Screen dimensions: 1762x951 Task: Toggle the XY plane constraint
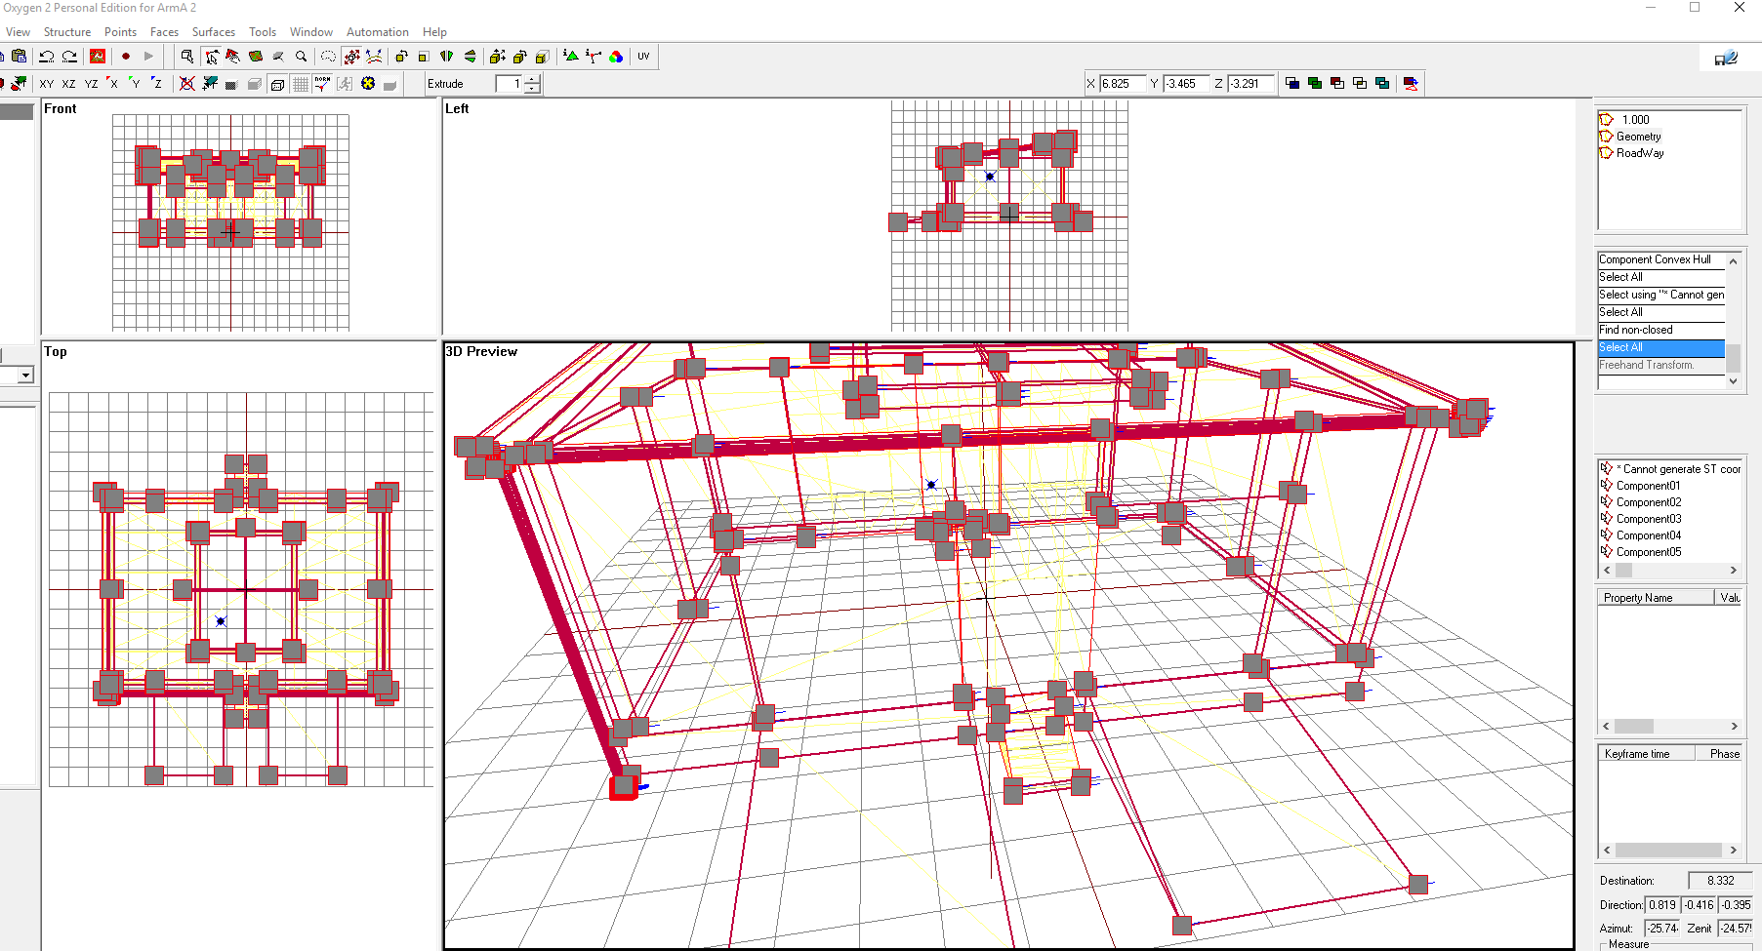click(x=46, y=84)
